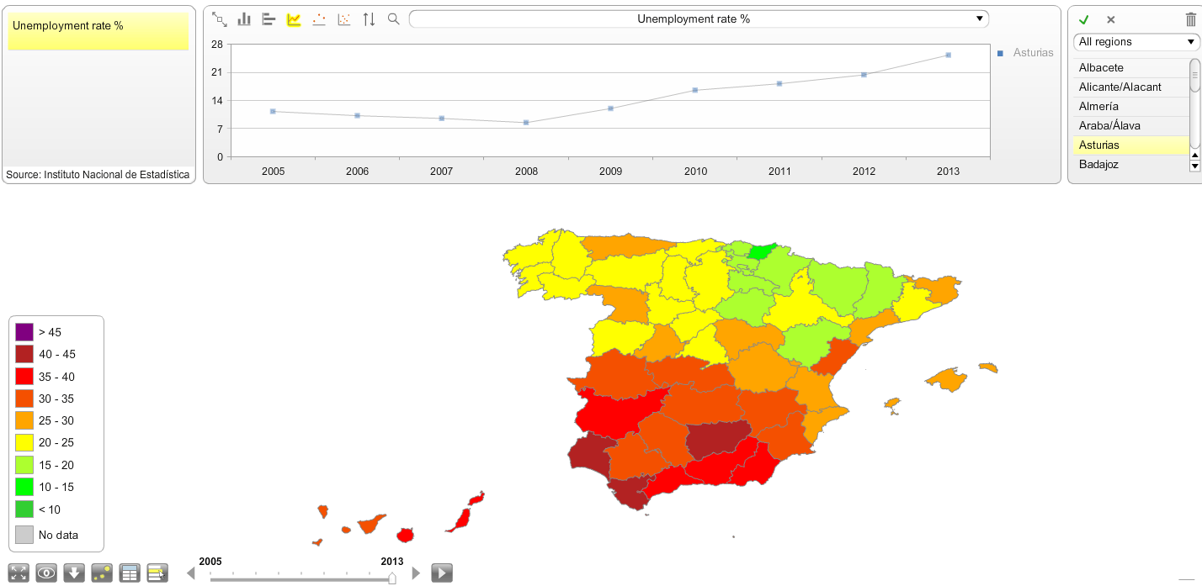
Task: Select the scatter plot visualization
Action: coord(343,18)
